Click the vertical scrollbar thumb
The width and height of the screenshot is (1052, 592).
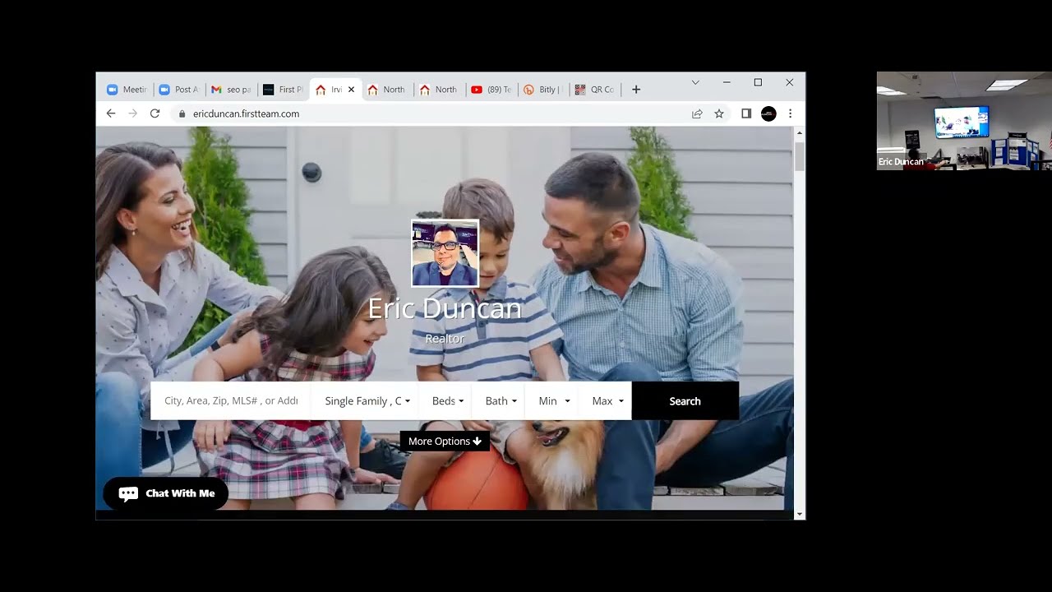point(800,156)
